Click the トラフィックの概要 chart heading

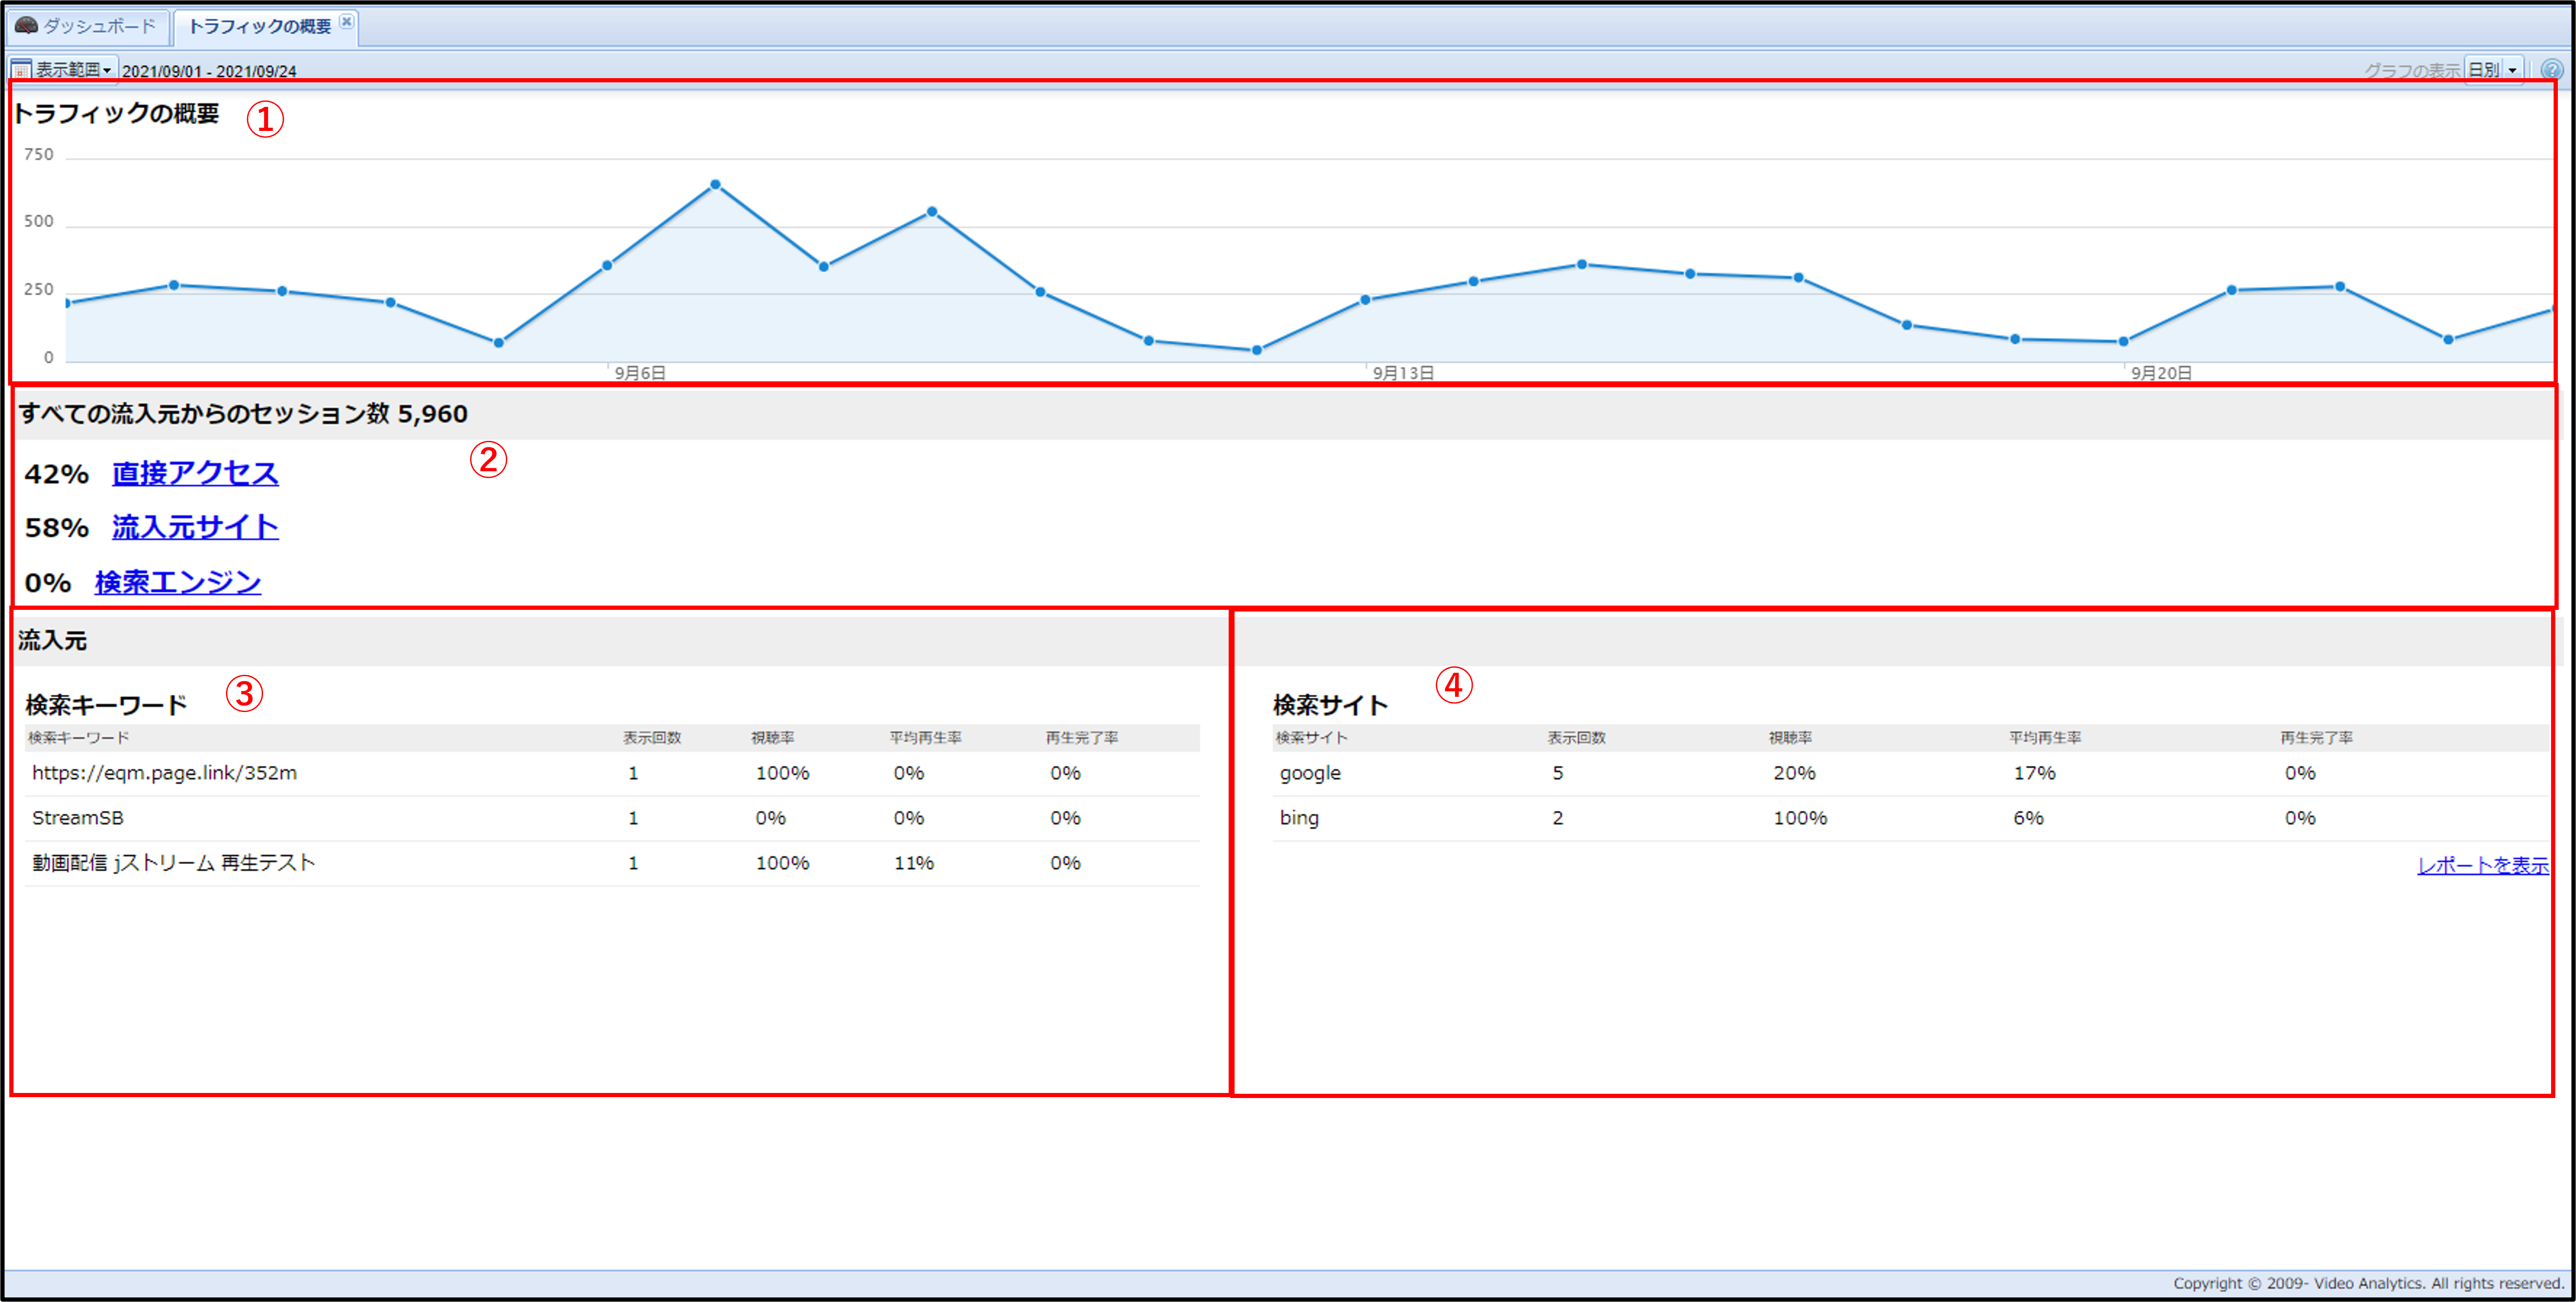pos(116,113)
